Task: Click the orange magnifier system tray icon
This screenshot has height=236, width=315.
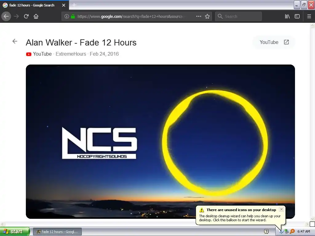Action: 292,231
